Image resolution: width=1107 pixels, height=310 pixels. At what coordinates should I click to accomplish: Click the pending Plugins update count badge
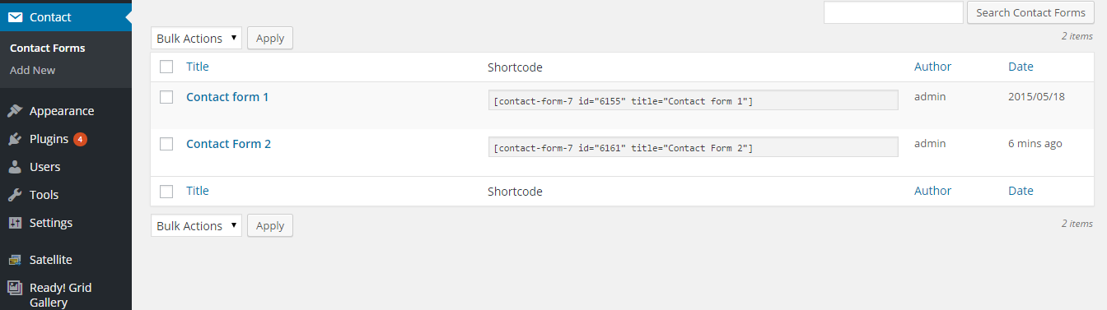point(80,139)
